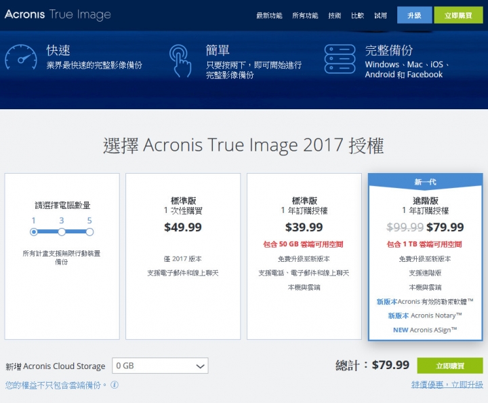Select 1 computer on the slider
The width and height of the screenshot is (488, 403).
[34, 232]
